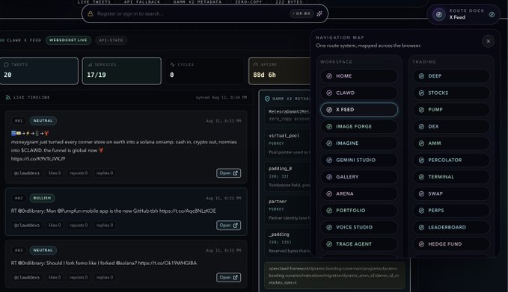The height and width of the screenshot is (292, 508).
Task: Select the TWEETS stat card
Action: 39,71
